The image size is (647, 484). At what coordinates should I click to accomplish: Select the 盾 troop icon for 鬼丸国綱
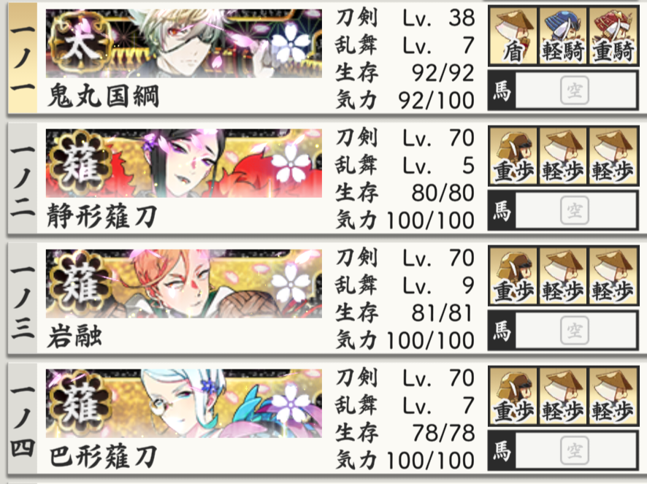click(x=513, y=37)
